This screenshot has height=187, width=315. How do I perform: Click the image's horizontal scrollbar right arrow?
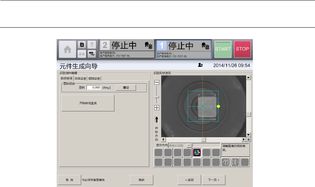click(x=244, y=139)
